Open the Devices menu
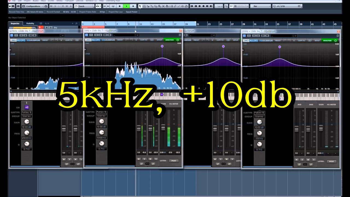This screenshot has width=350, height=197. [x=80, y=1]
